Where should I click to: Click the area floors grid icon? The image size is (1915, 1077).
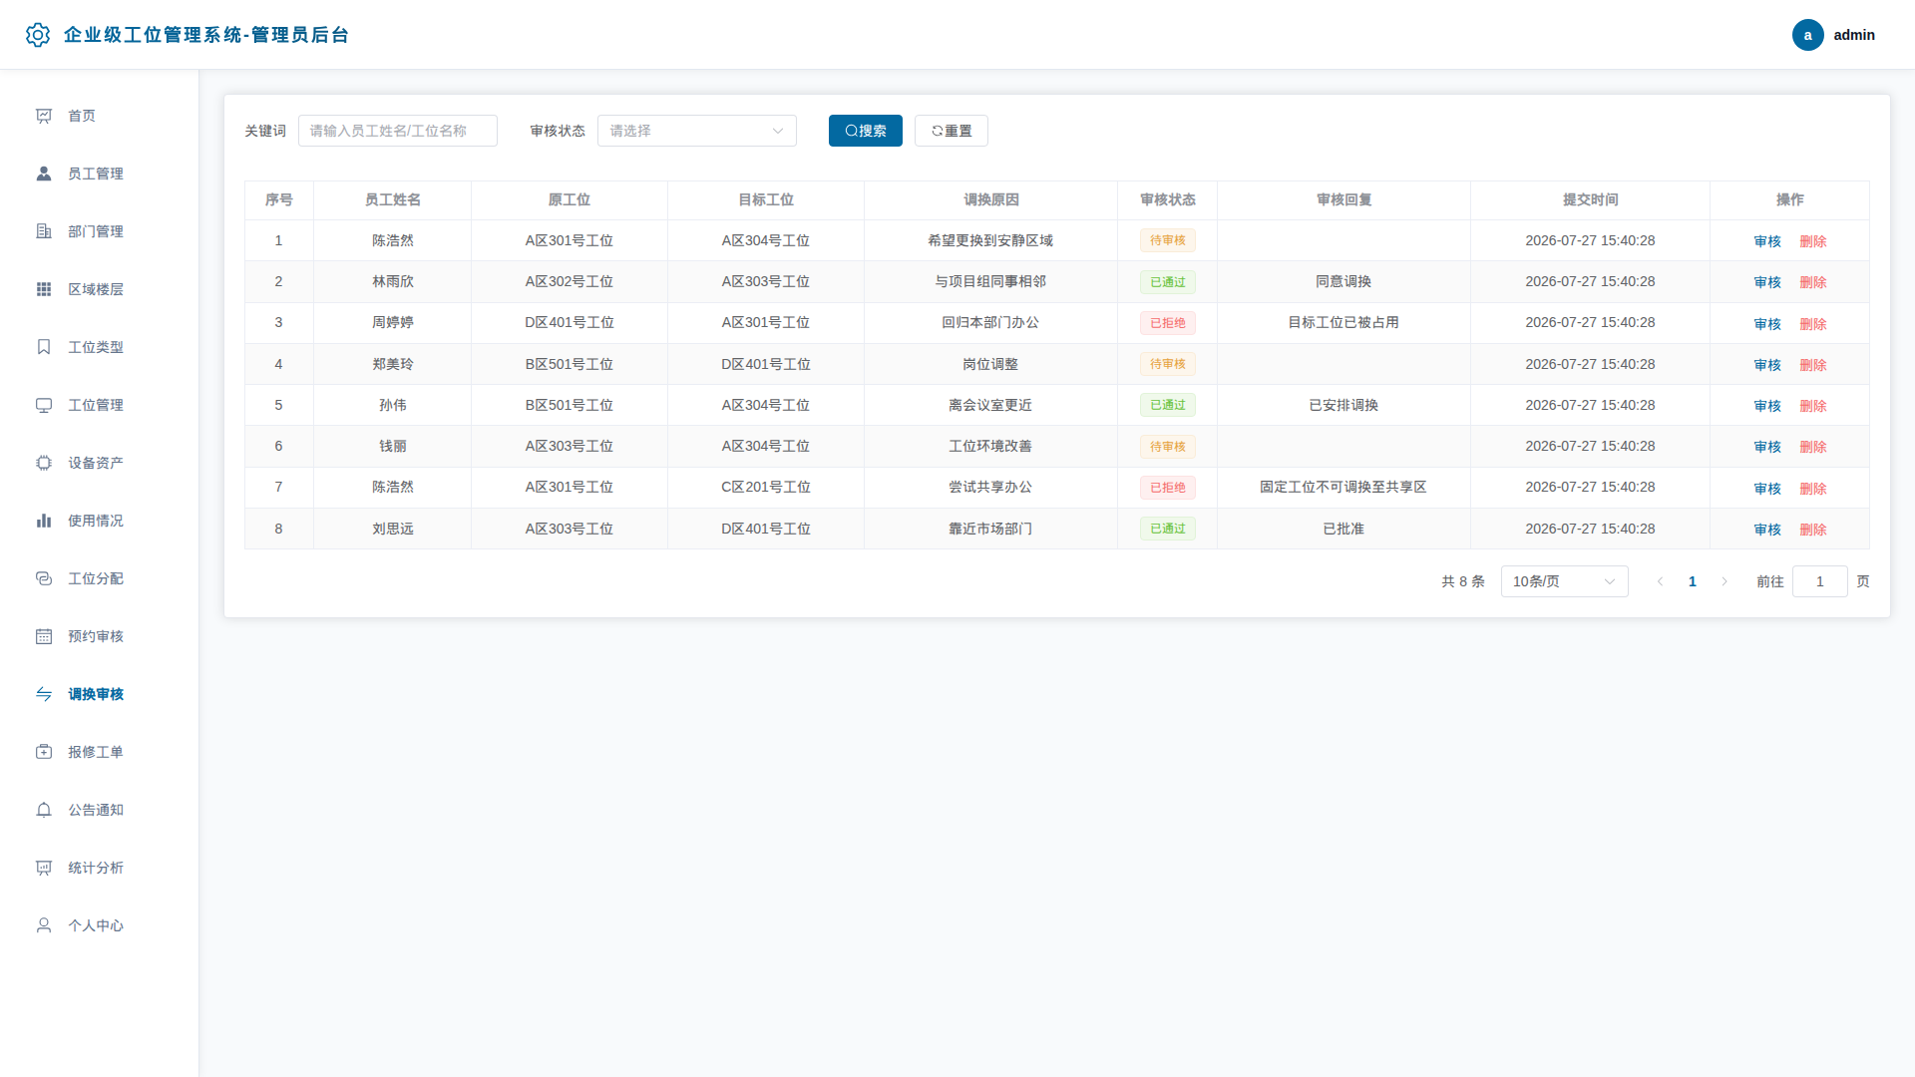44,289
